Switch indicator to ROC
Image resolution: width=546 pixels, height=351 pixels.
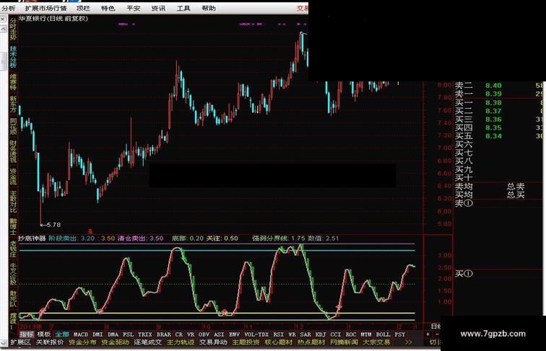tap(351, 334)
